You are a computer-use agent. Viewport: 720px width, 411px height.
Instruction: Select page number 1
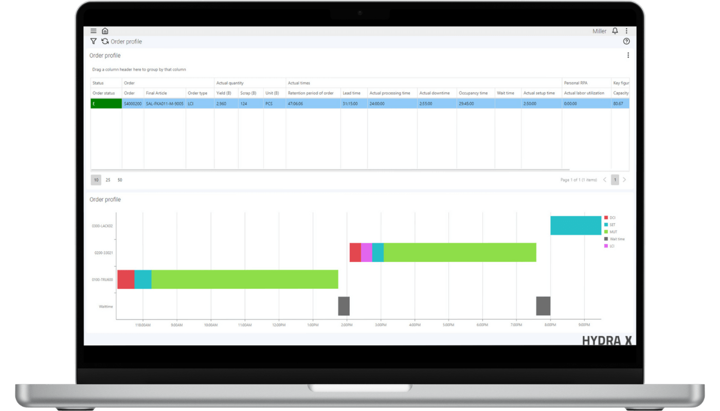[x=615, y=180]
